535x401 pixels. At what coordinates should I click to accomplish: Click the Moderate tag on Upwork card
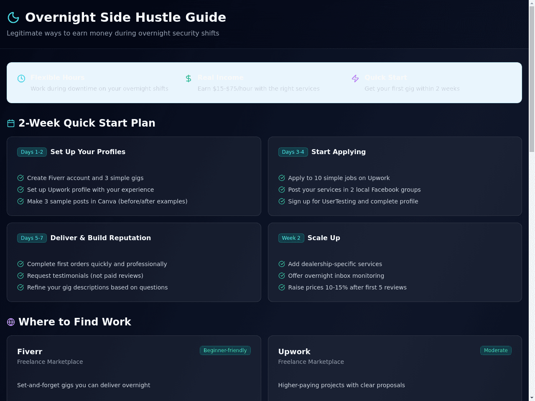click(x=496, y=350)
